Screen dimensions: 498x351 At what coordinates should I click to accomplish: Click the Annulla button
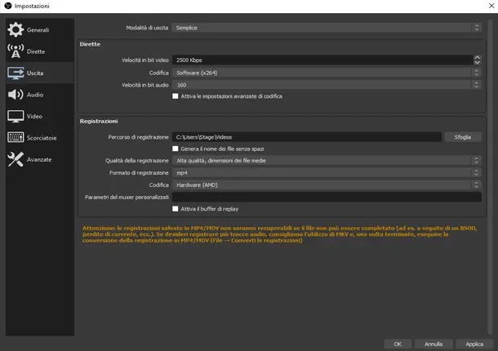434,344
